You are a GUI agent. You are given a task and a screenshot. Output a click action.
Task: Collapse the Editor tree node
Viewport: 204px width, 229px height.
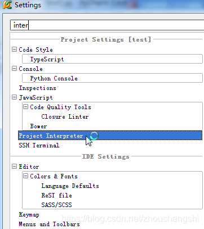click(x=14, y=167)
